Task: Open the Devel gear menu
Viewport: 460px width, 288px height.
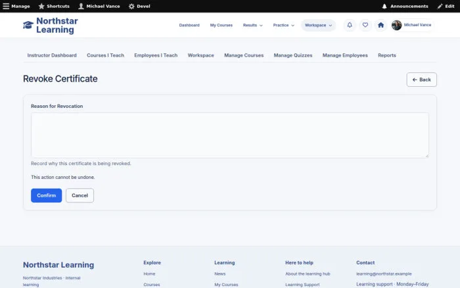Action: click(139, 6)
